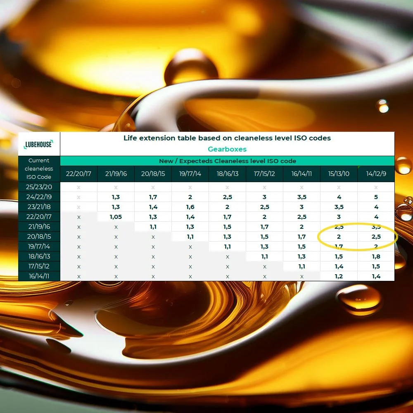Pick the value 1,7 in row 20/18/15

point(301,237)
